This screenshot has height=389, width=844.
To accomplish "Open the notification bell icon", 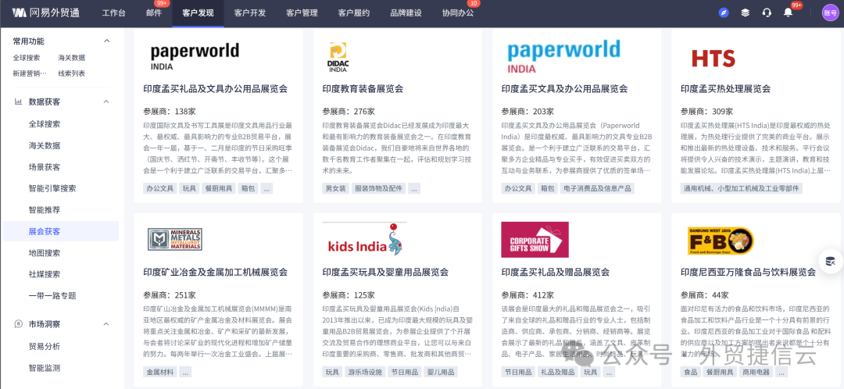I will (x=788, y=13).
